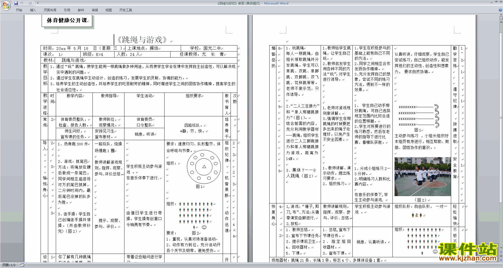
Task: Click the 稍息、认真听讲。 cell on page two
Action: pos(372,242)
